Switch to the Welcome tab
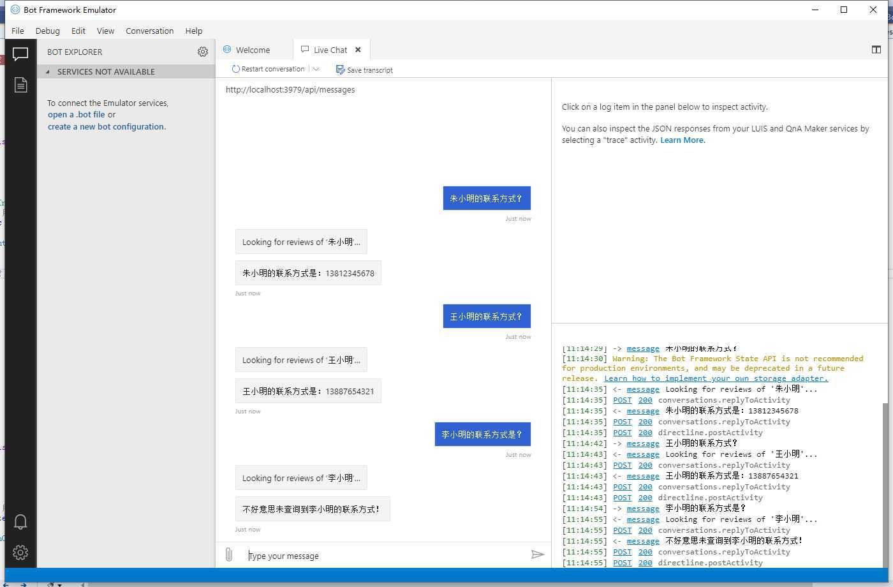The width and height of the screenshot is (893, 587). pos(253,50)
